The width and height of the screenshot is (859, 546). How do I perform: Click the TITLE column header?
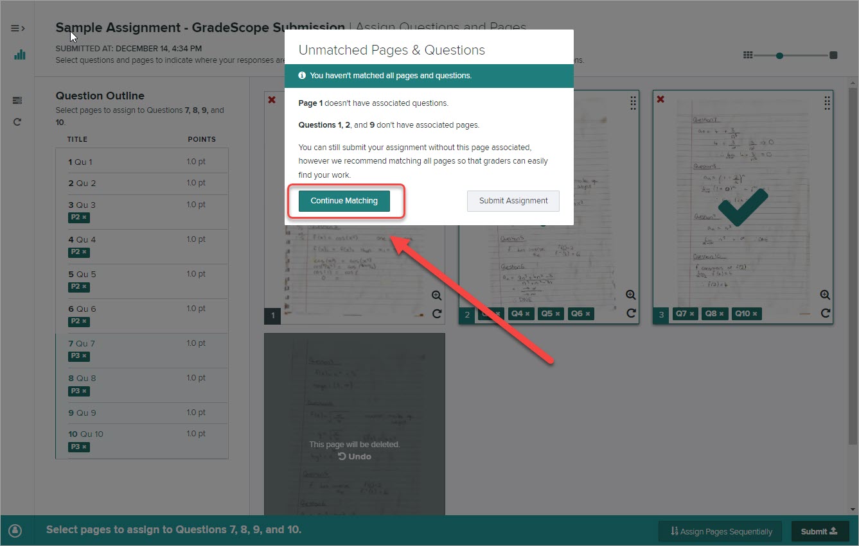coord(77,139)
